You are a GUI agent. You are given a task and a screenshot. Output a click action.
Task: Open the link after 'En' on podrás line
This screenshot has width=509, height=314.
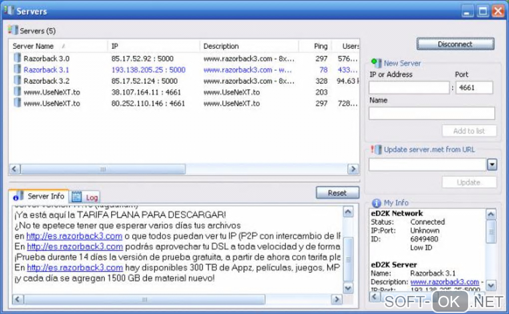(x=75, y=247)
